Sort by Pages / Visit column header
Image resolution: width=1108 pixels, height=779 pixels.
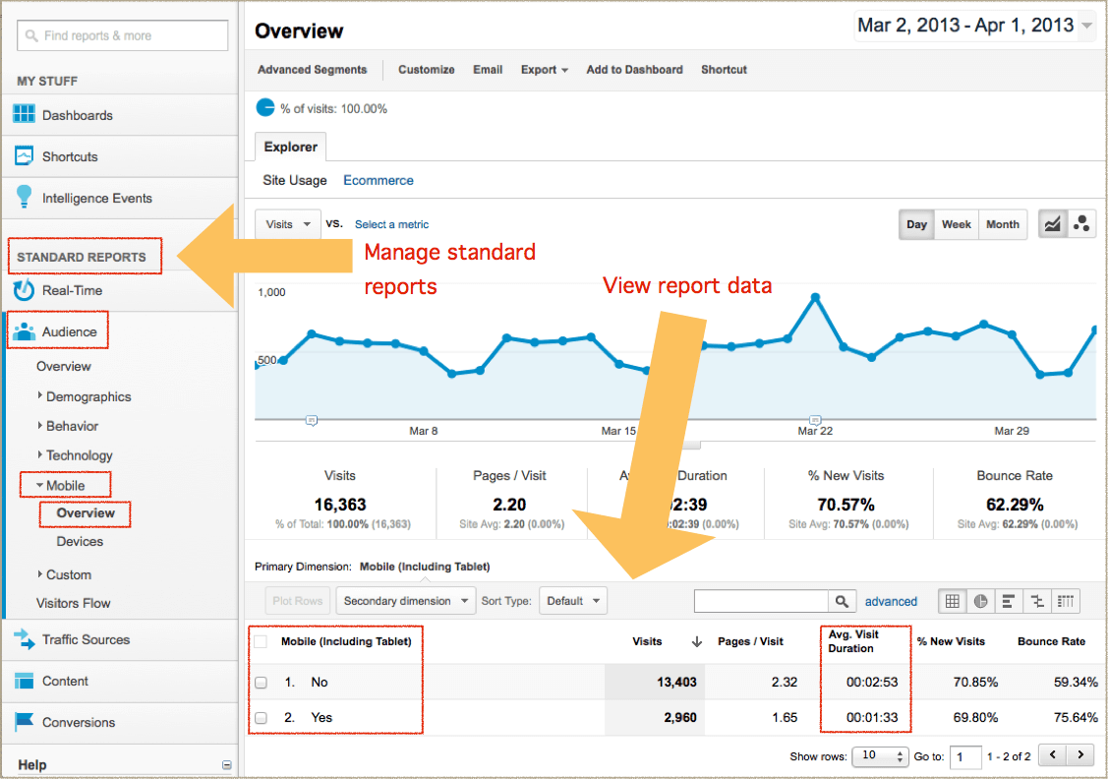pyautogui.click(x=750, y=641)
